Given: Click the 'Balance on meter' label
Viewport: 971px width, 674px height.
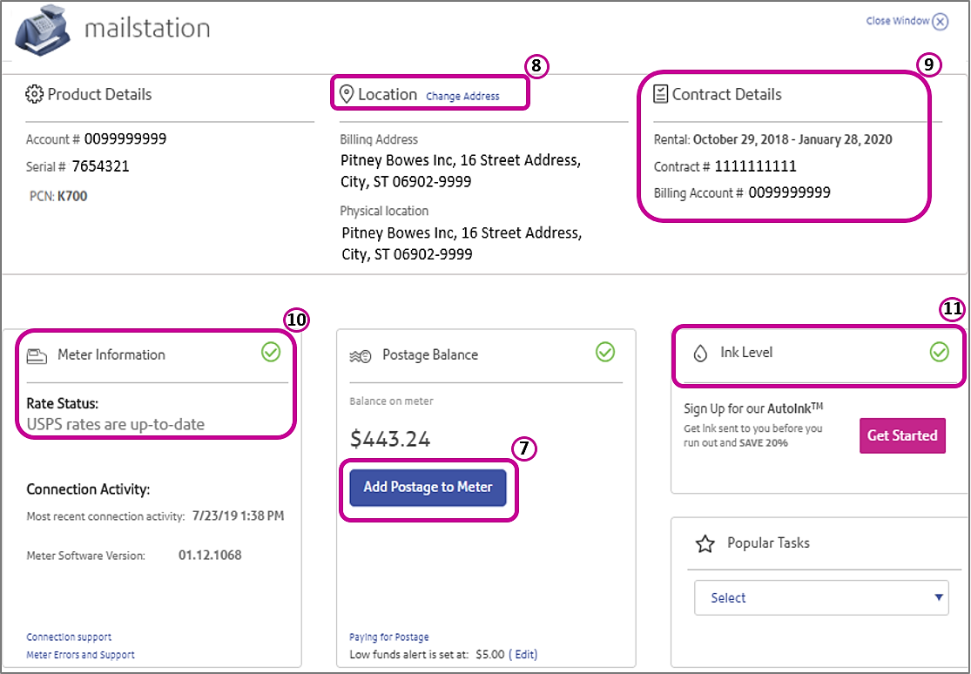Looking at the screenshot, I should (391, 401).
